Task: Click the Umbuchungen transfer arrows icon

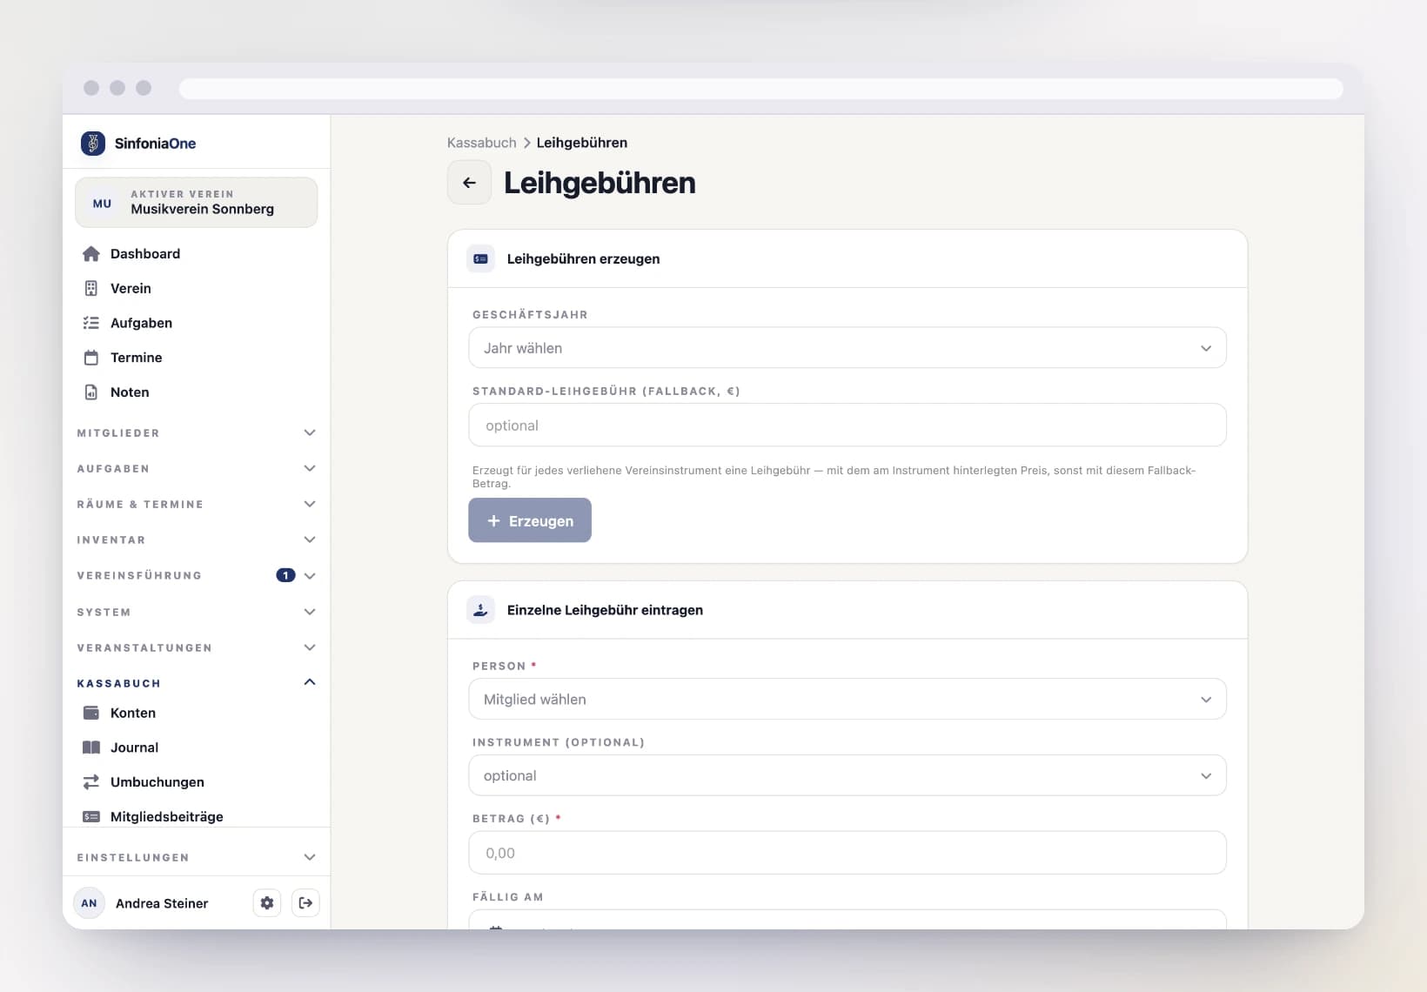Action: (x=90, y=782)
